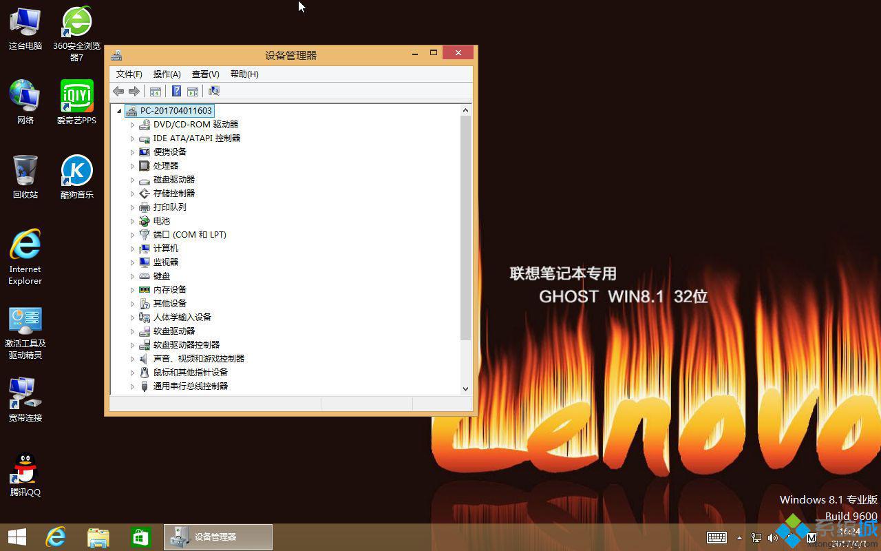Toggle the show/hide console tree toolbar icon
This screenshot has width=881, height=551.
click(x=156, y=91)
